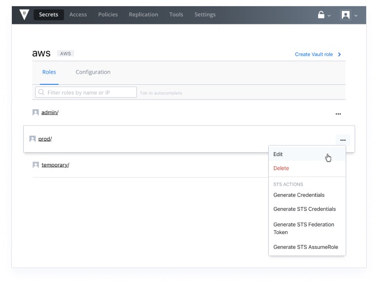This screenshot has height=285, width=378.
Task: Open the admin role ellipsis menu
Action: [338, 114]
